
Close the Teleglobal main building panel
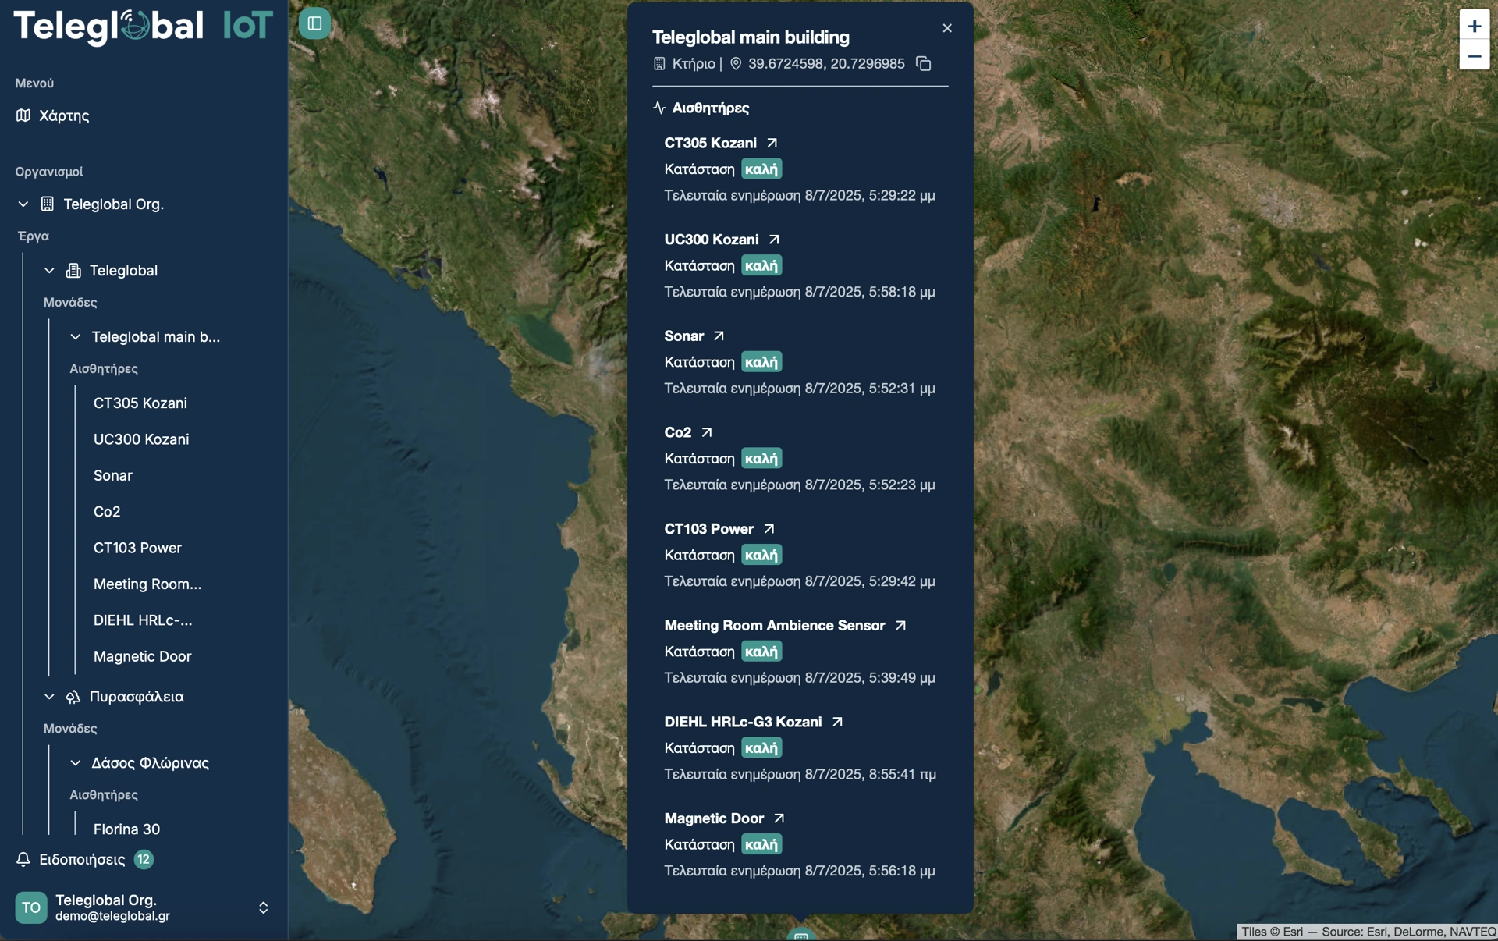(x=946, y=28)
